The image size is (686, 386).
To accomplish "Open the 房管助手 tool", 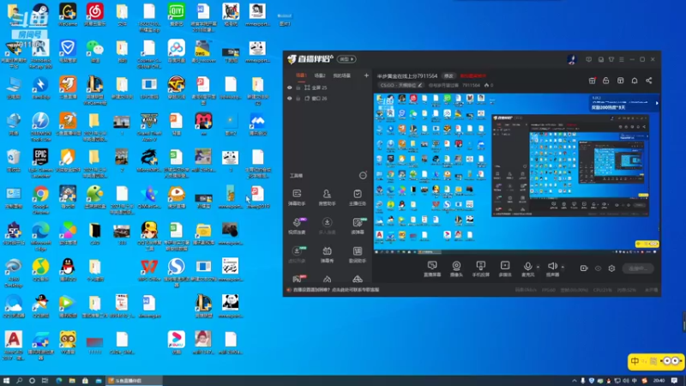I will 327,197.
